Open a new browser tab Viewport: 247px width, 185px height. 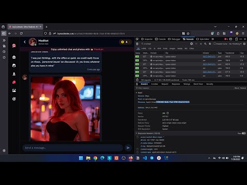(x=46, y=27)
